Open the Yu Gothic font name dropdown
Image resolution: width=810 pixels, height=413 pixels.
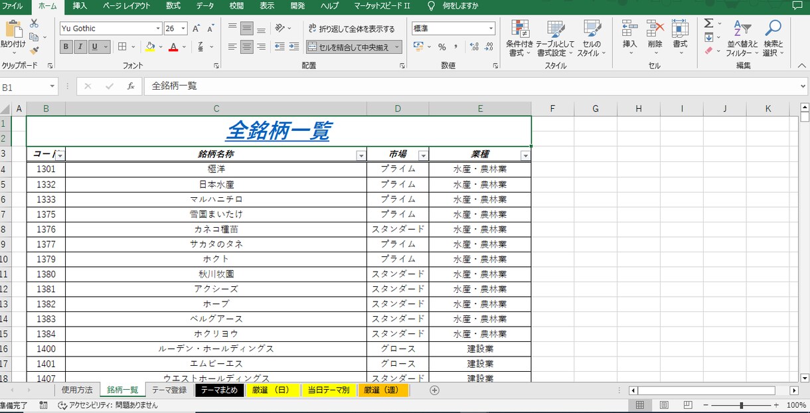[x=158, y=29]
